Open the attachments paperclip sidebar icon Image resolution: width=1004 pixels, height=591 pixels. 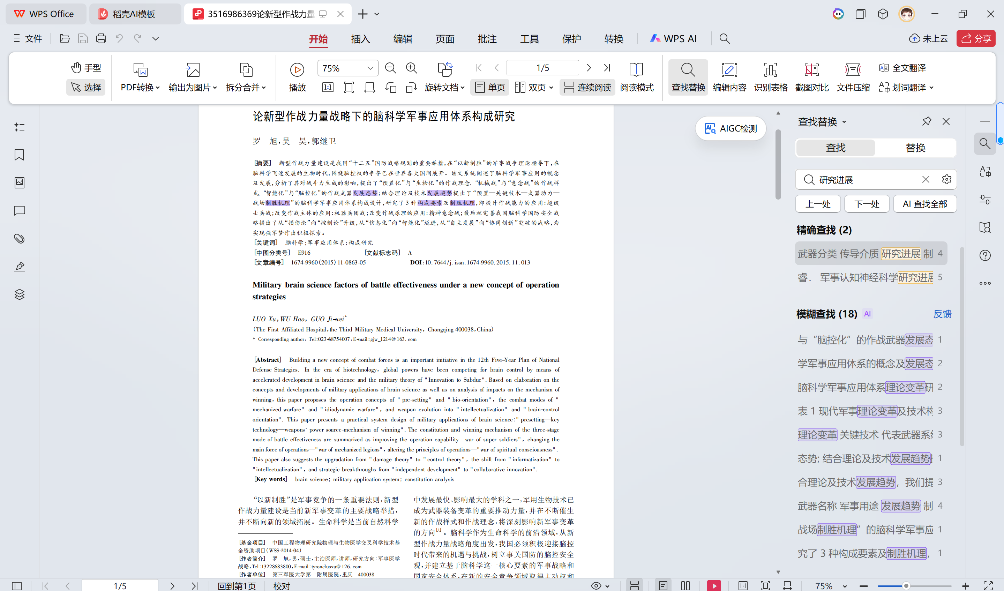pyautogui.click(x=19, y=238)
